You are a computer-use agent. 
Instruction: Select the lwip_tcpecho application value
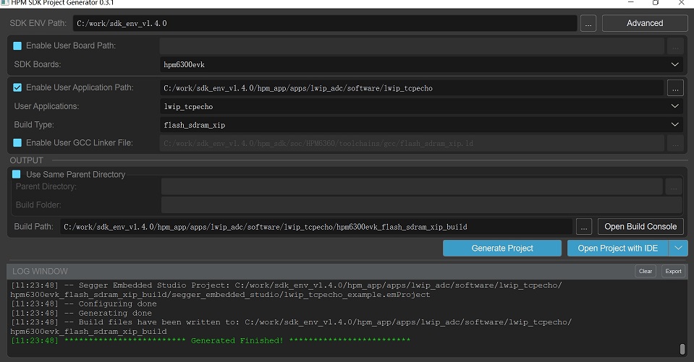pyautogui.click(x=189, y=106)
